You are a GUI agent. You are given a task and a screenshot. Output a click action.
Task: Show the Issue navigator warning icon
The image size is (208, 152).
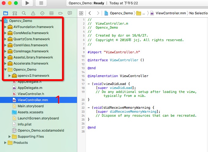pyautogui.click(x=33, y=13)
